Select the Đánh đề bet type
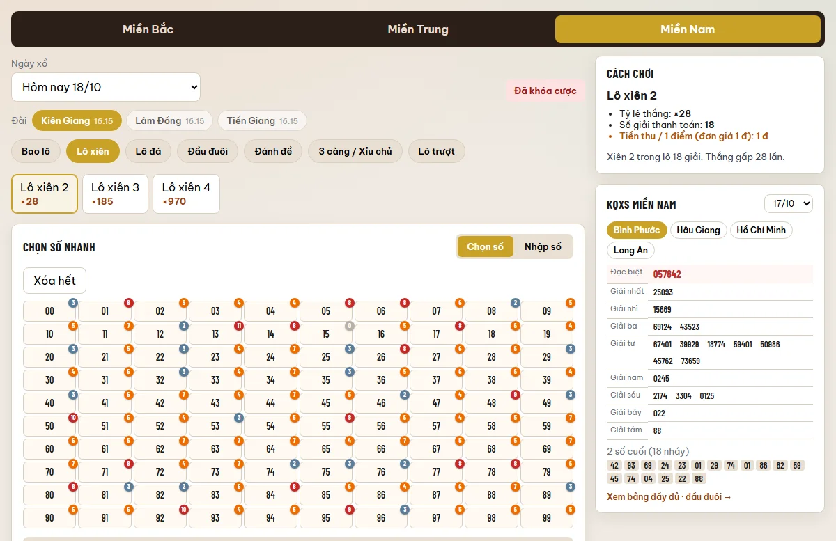 click(273, 151)
